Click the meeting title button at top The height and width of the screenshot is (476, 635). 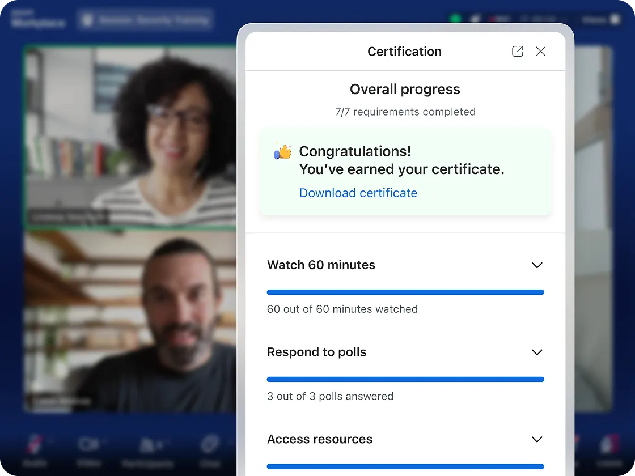tap(146, 20)
